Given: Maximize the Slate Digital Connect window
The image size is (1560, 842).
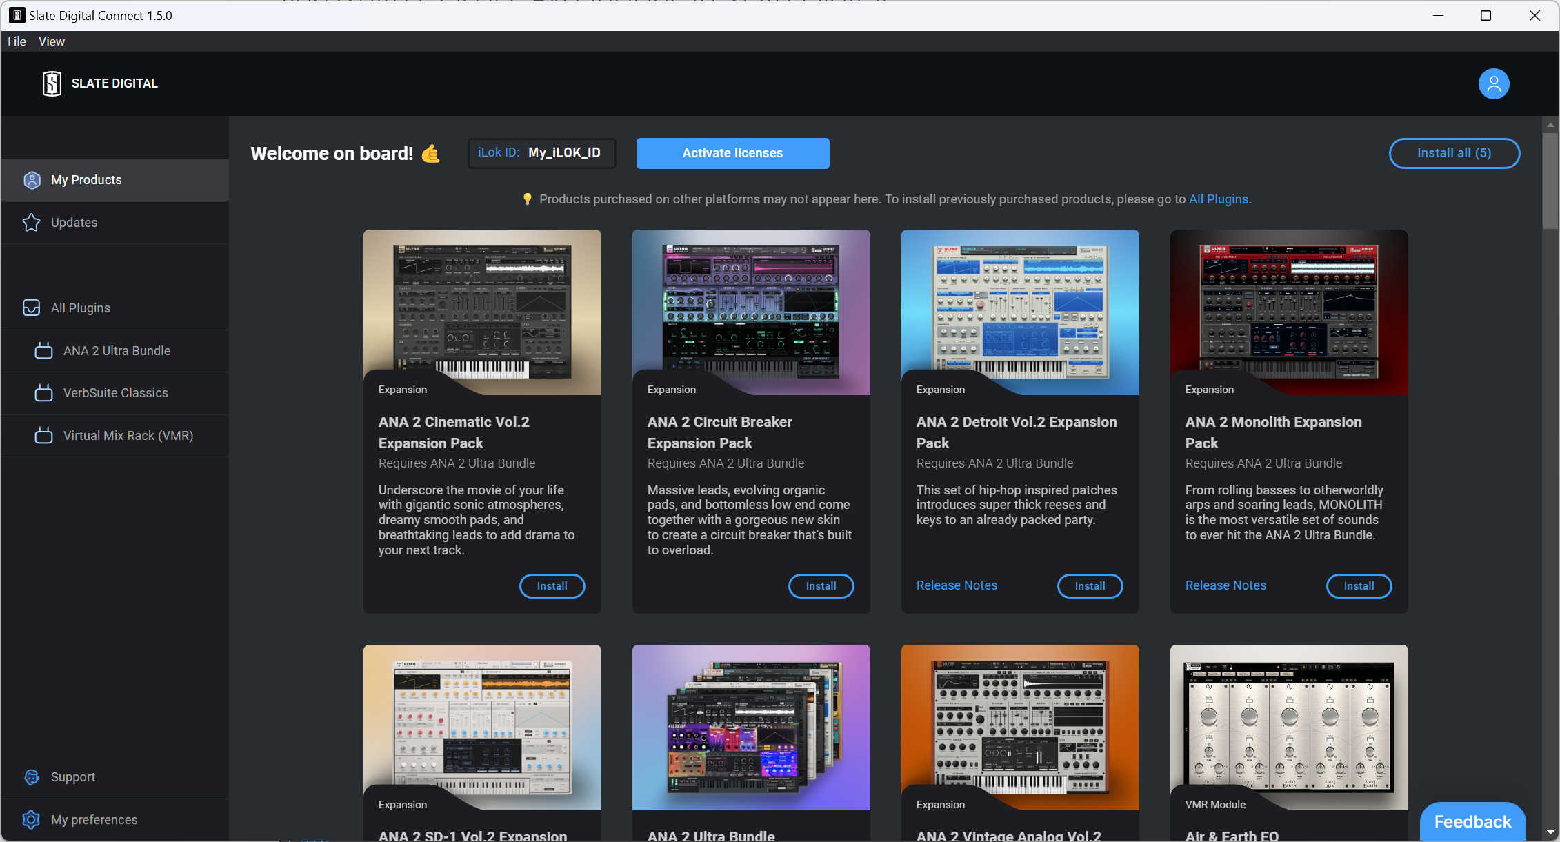Looking at the screenshot, I should 1486,15.
